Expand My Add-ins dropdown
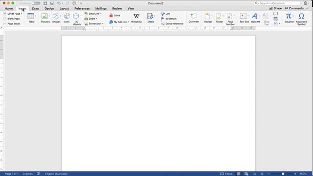313x176 pixels. click(128, 22)
